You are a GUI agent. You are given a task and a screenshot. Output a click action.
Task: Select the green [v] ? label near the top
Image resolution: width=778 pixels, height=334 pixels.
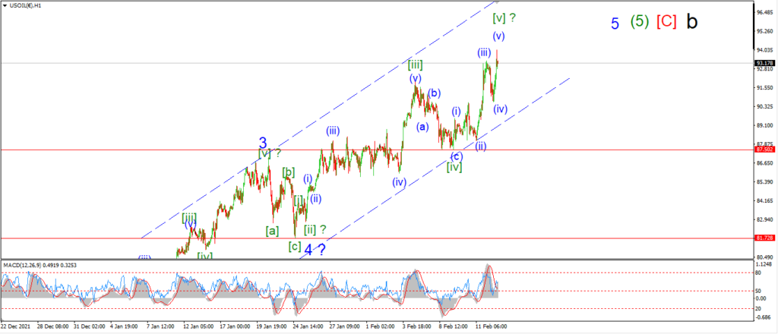[504, 18]
